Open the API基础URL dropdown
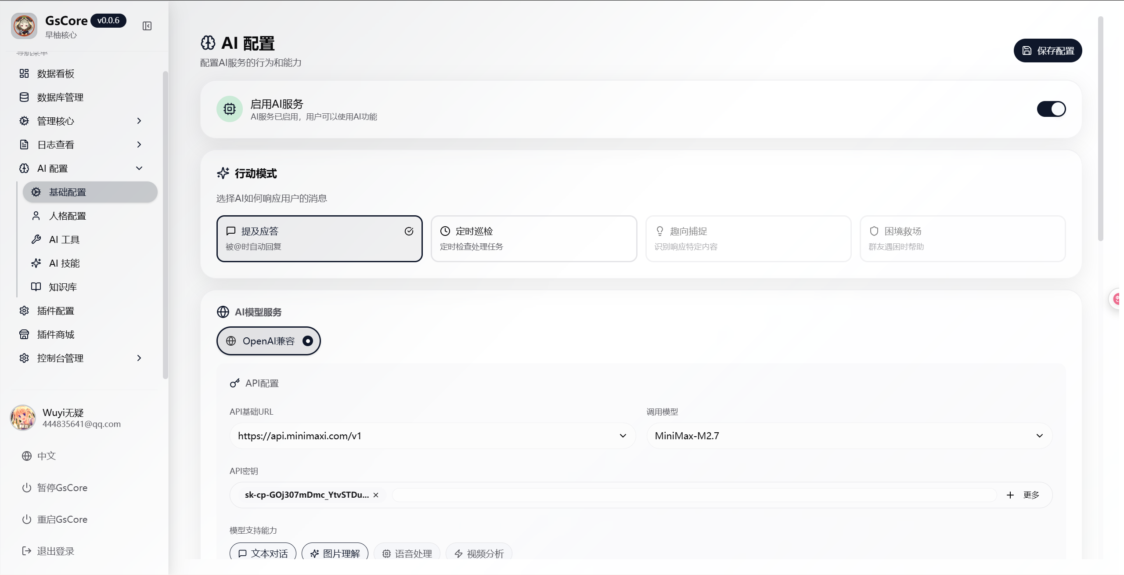This screenshot has width=1124, height=575. coord(432,436)
